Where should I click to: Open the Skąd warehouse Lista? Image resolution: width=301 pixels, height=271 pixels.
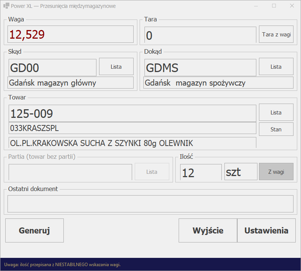(x=116, y=66)
